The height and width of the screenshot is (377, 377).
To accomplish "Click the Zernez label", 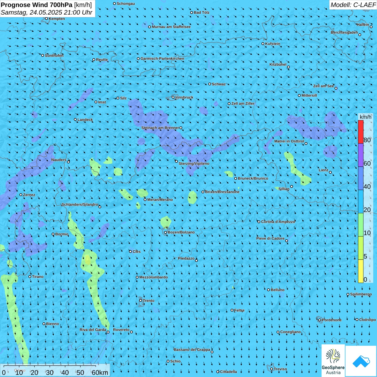I will click(29, 195).
